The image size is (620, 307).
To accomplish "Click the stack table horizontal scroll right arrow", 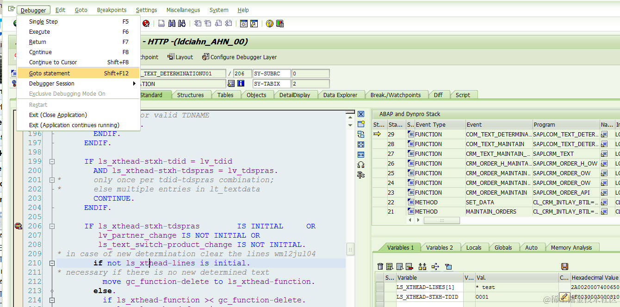I will [x=418, y=221].
